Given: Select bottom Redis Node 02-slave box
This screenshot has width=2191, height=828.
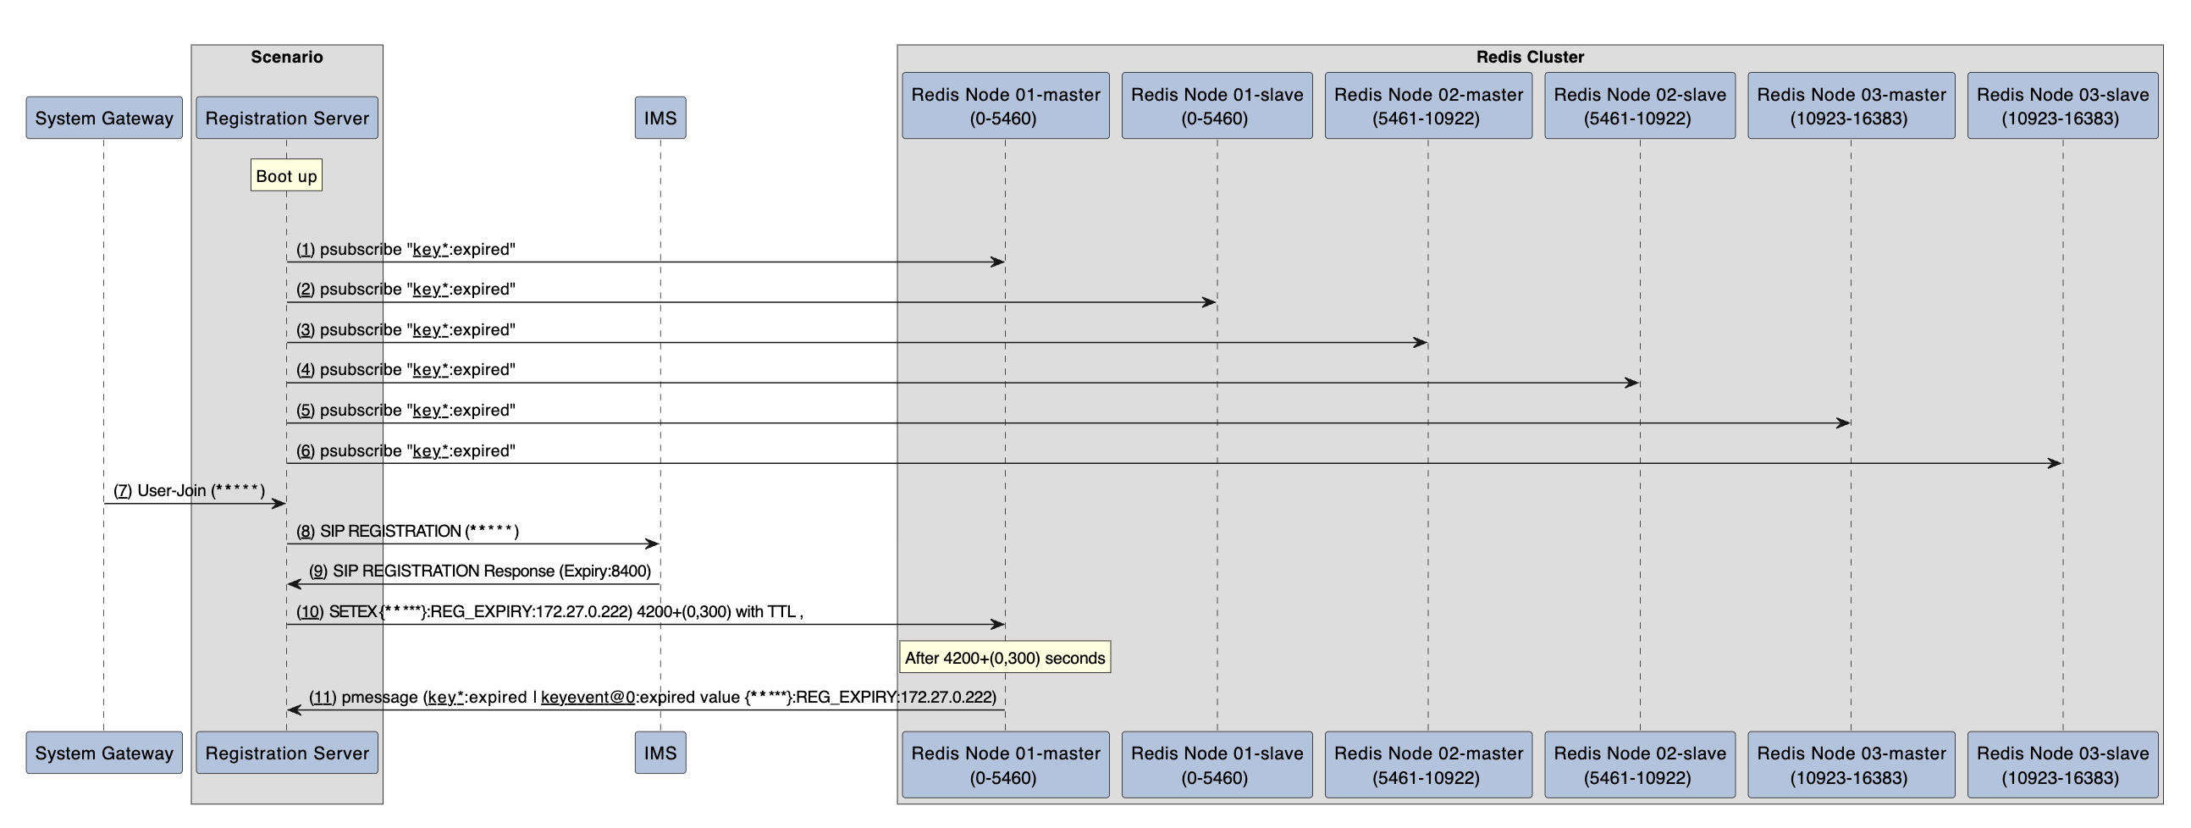Looking at the screenshot, I should coord(1640,765).
